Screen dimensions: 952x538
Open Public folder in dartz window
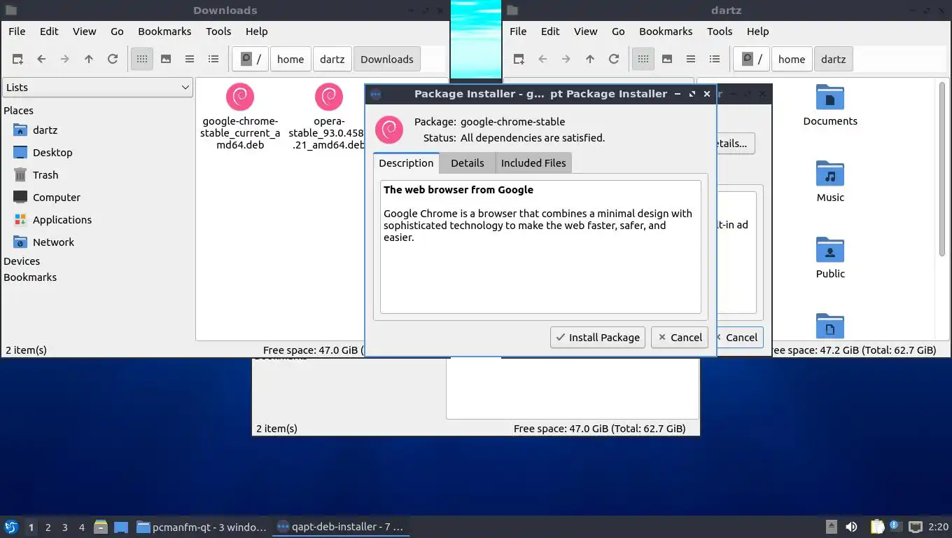pos(830,258)
